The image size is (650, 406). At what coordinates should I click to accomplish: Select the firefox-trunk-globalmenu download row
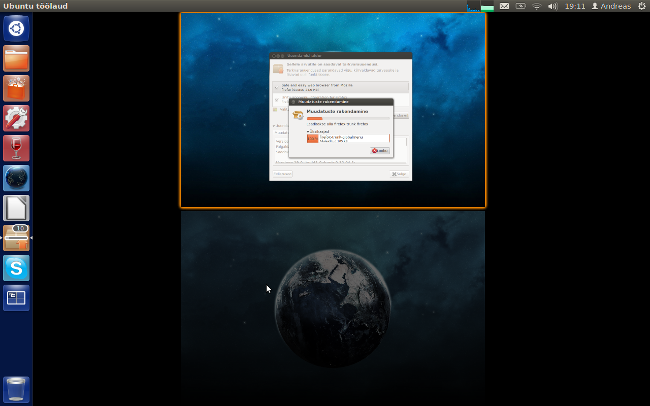(348, 139)
